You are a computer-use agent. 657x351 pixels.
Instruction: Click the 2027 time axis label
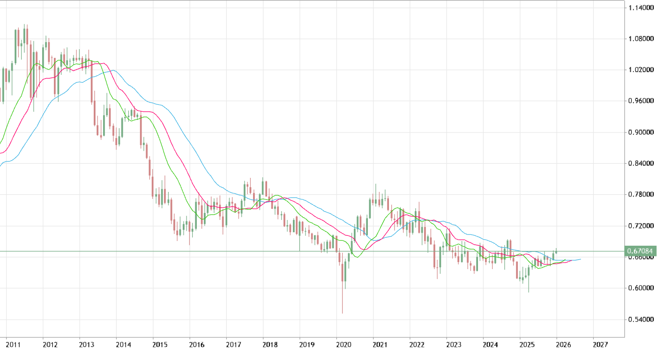click(600, 345)
